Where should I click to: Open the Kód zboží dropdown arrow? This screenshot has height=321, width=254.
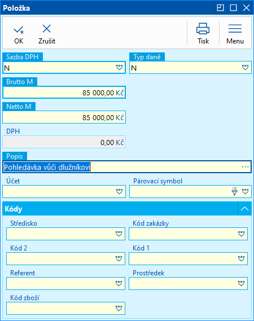[x=119, y=308]
